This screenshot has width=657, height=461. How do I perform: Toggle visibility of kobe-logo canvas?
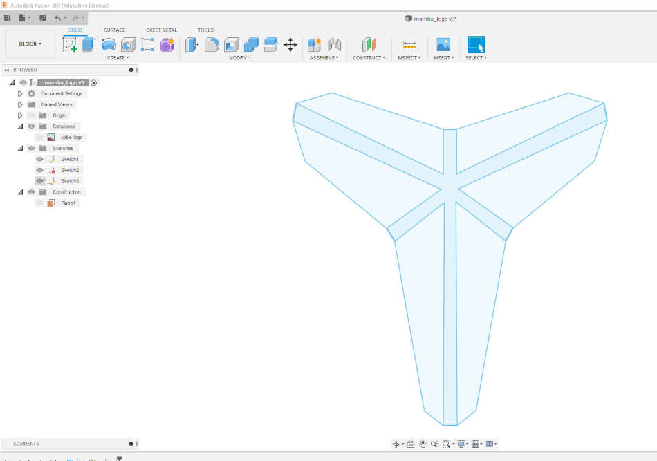pyautogui.click(x=40, y=137)
